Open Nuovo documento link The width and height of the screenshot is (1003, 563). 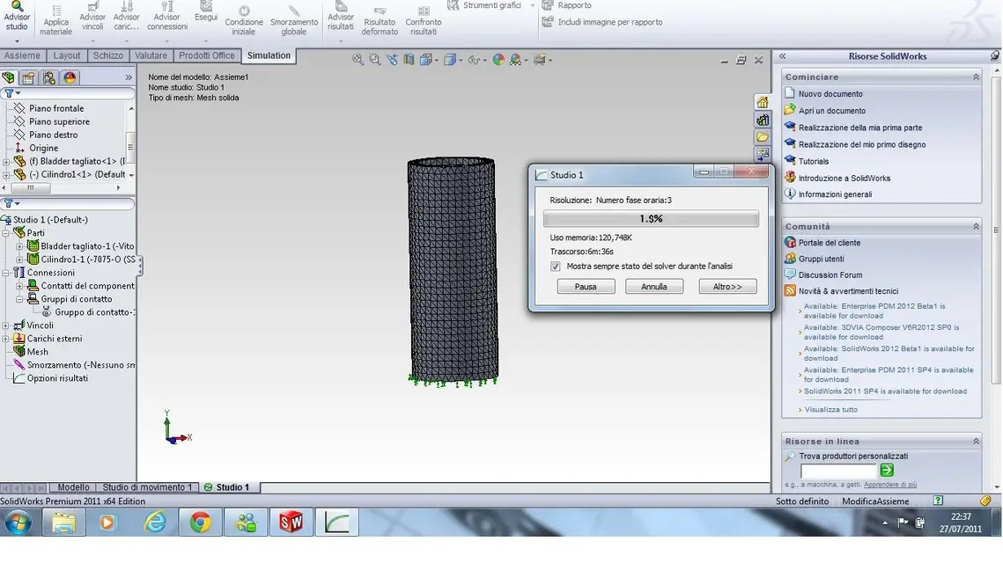pos(830,94)
